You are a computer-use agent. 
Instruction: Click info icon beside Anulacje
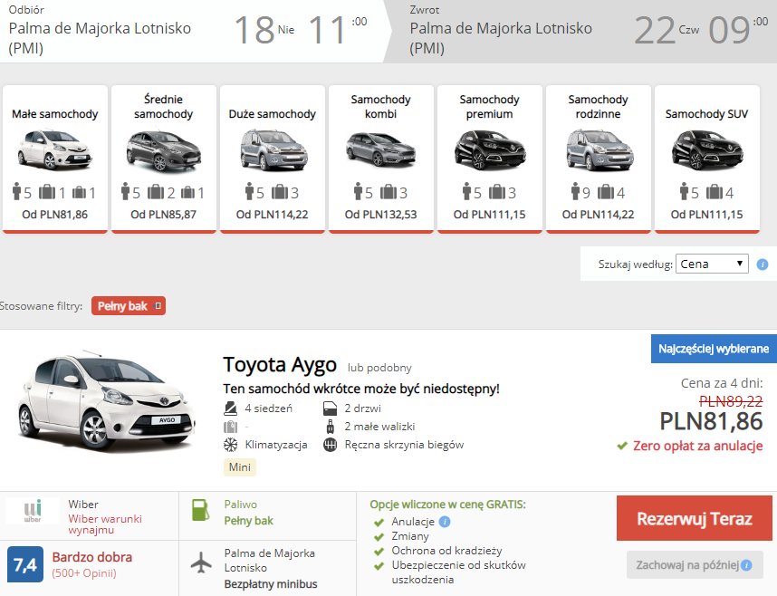[445, 522]
